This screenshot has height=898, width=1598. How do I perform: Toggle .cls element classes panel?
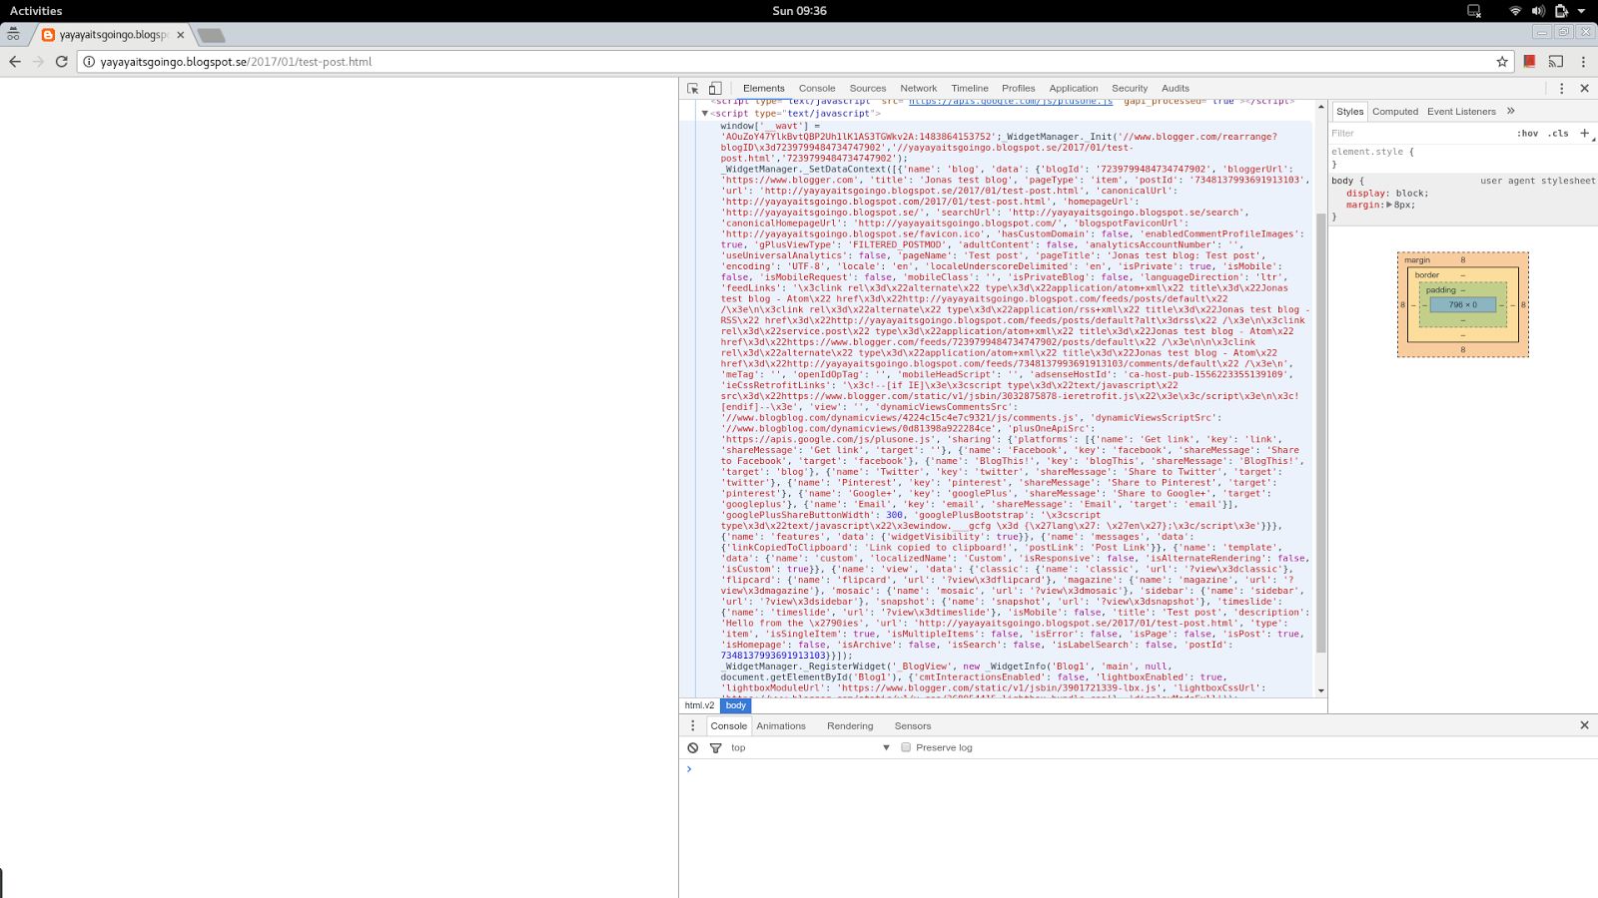pos(1558,133)
